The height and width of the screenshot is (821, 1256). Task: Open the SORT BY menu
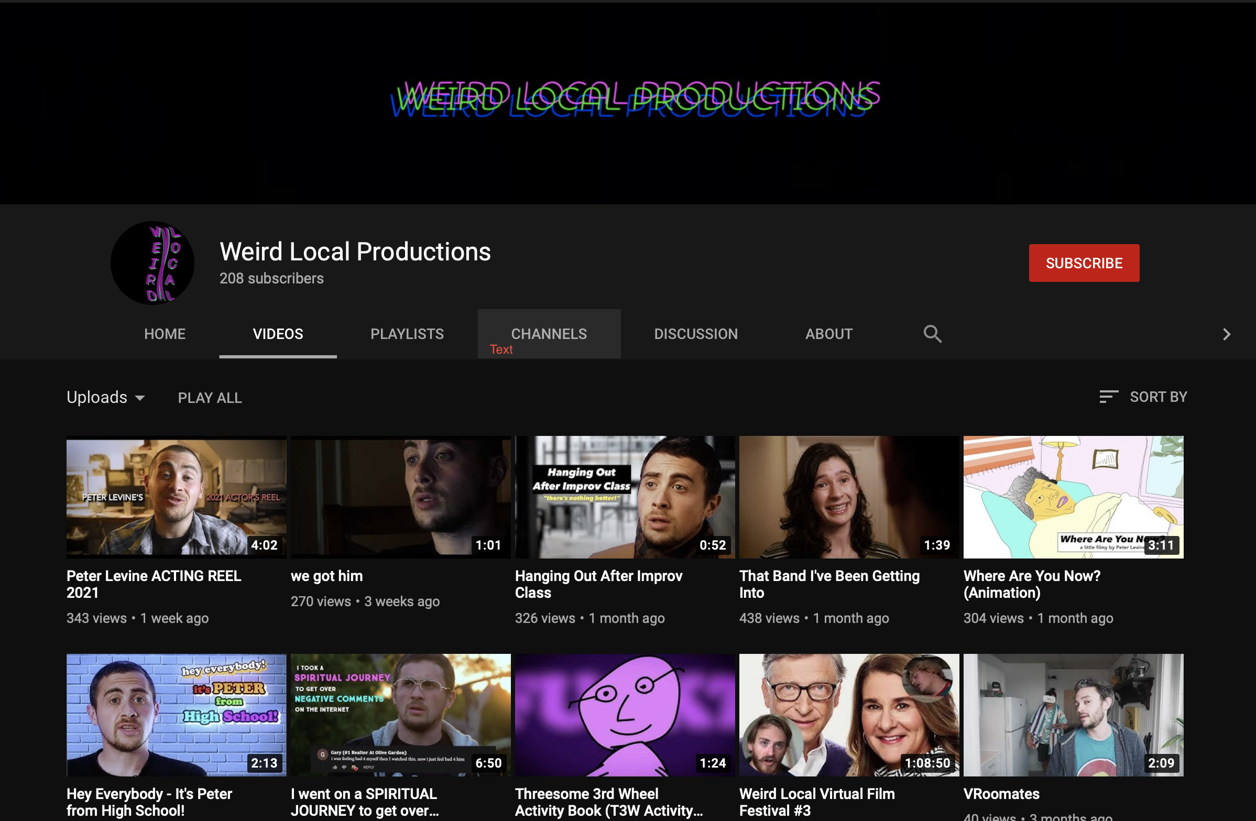tap(1158, 397)
